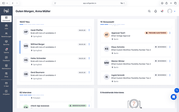Screen dimensions: 179x112
Task: Open options menu for Gerd Baumann
Action: (x=89, y=72)
